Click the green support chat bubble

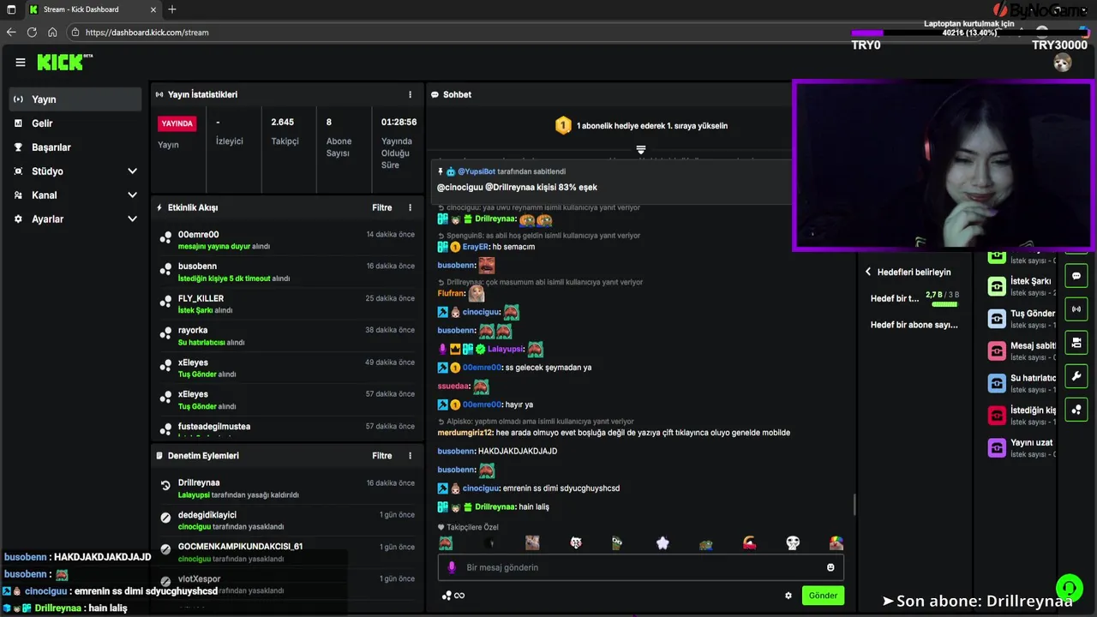coord(1069,588)
